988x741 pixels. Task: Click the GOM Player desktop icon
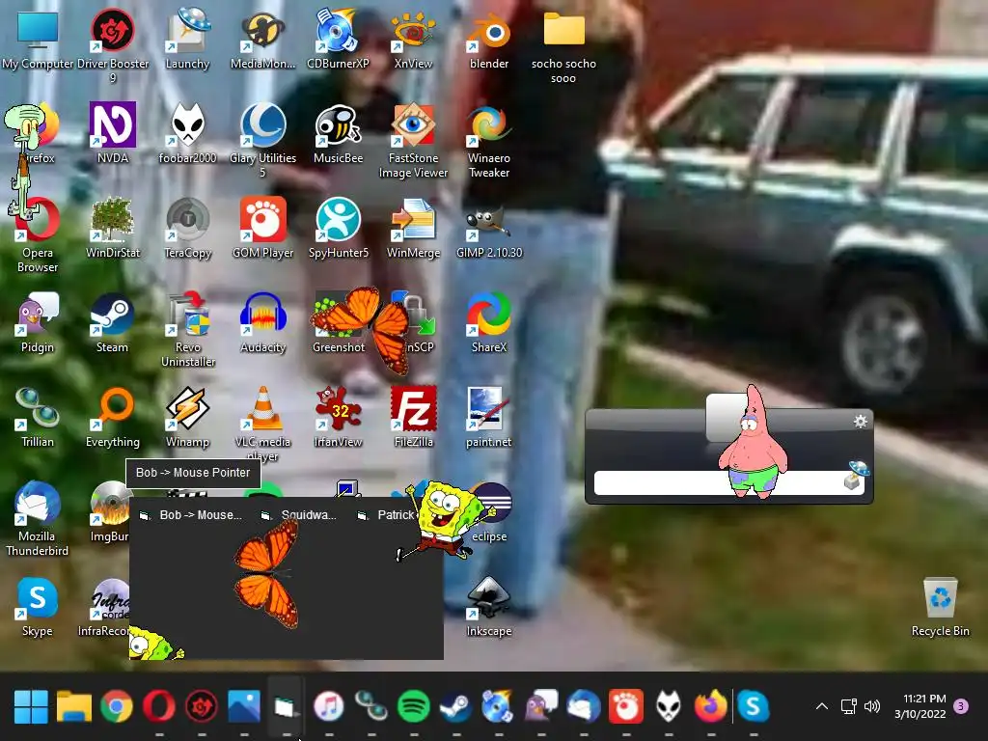click(x=262, y=227)
